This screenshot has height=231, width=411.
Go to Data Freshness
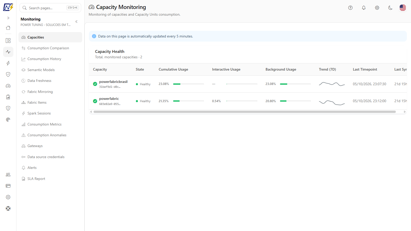tap(50, 81)
